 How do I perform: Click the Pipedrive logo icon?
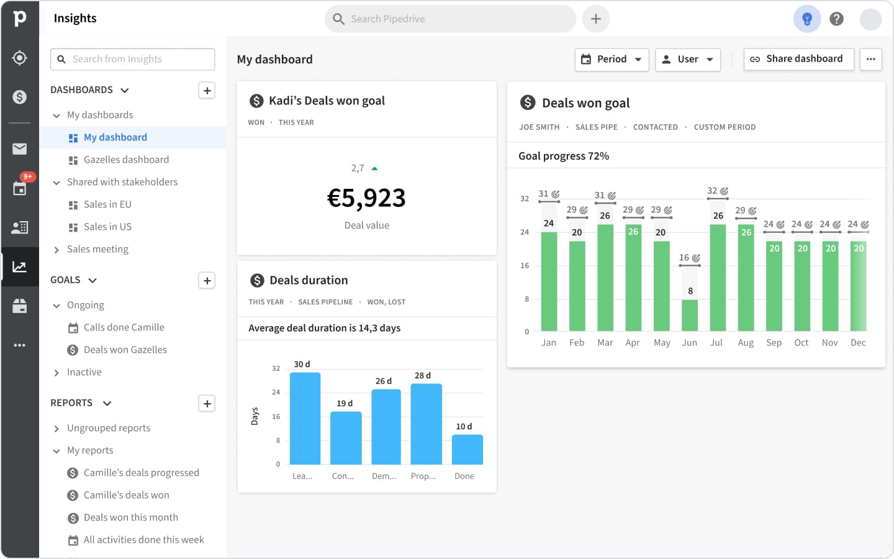tap(20, 18)
